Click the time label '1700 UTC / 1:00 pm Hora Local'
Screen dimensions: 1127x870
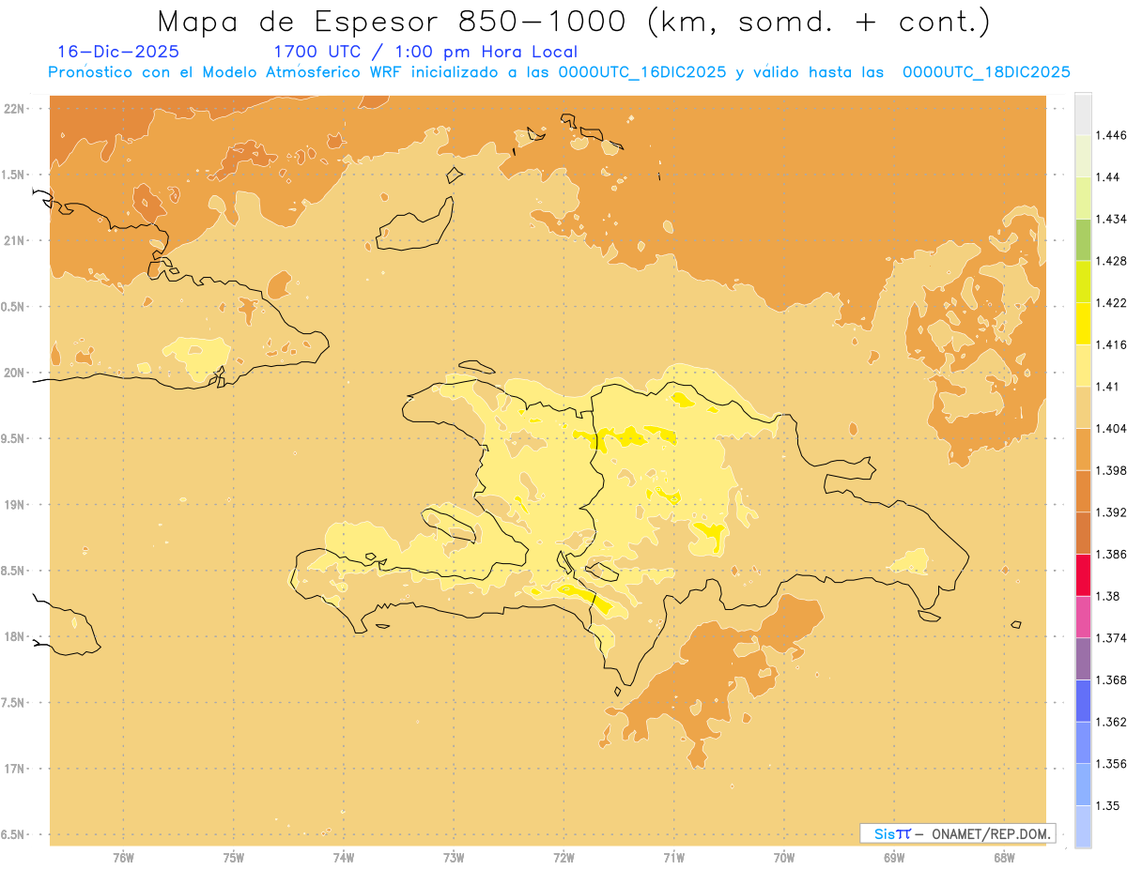tap(425, 53)
